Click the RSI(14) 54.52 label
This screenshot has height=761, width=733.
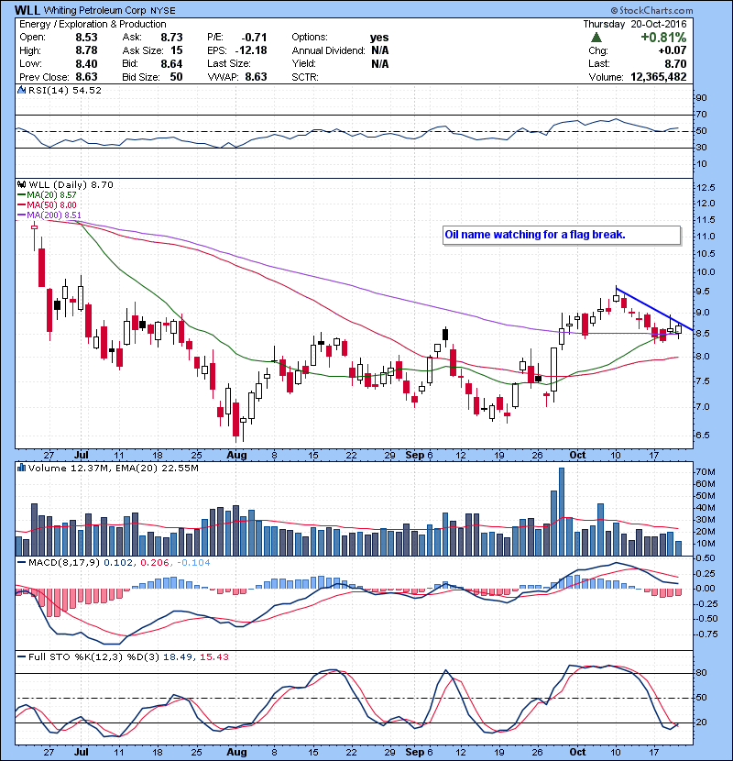(64, 90)
